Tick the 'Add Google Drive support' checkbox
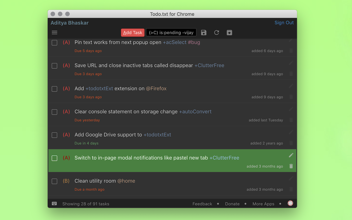 point(54,135)
